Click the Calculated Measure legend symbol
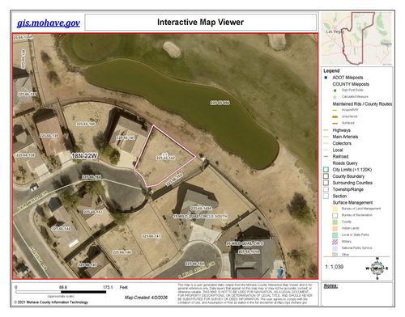Image resolution: width=405 pixels, height=317 pixels. point(335,97)
